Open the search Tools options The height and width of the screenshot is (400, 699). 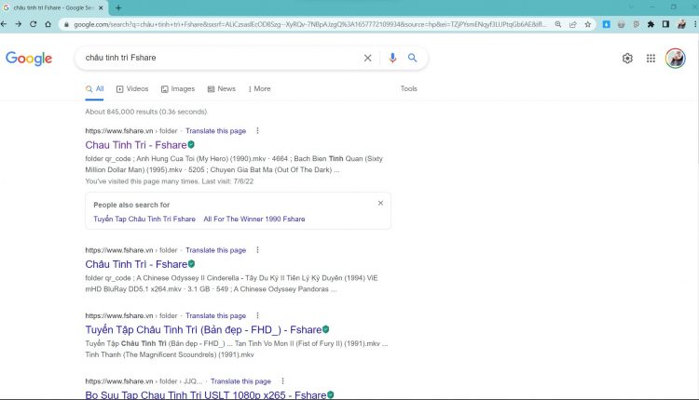(x=409, y=88)
